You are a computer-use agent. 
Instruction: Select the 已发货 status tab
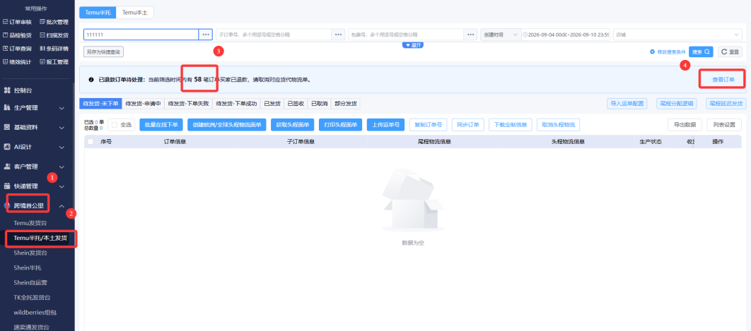click(x=272, y=103)
